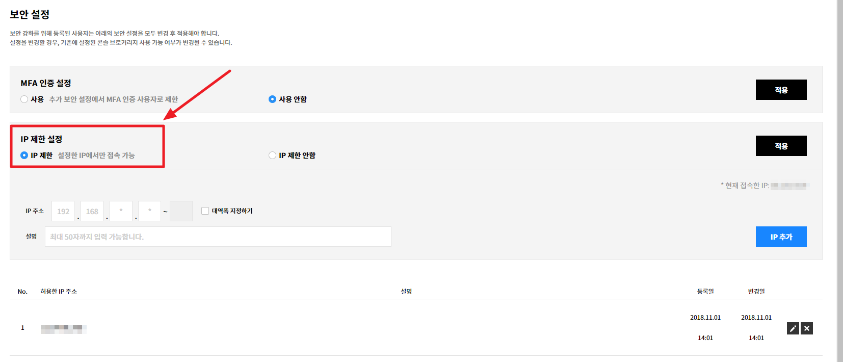Select the 사용 안함 MFA option
The height and width of the screenshot is (362, 843).
pyautogui.click(x=272, y=99)
